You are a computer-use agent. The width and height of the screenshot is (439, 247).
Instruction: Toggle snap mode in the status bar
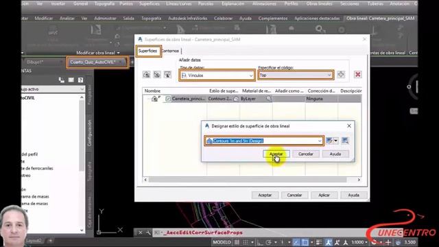click(246, 242)
